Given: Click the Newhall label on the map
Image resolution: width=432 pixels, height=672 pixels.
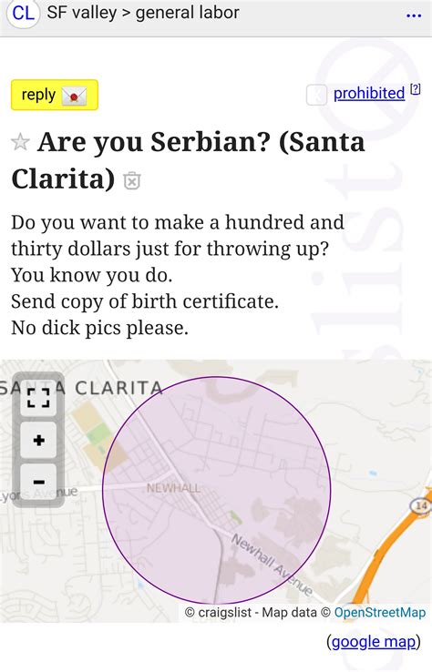Looking at the screenshot, I should click(173, 488).
